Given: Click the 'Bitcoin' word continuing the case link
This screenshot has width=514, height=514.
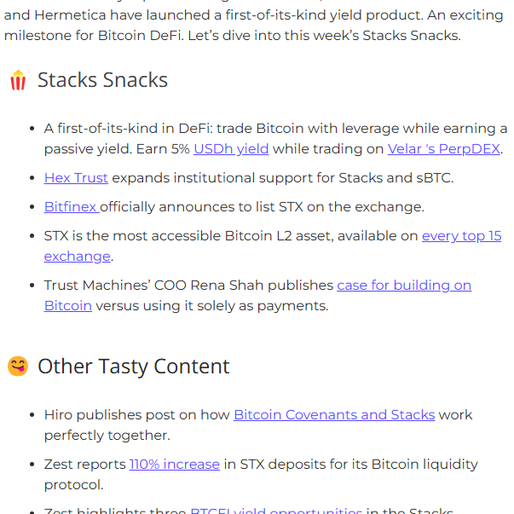Looking at the screenshot, I should pyautogui.click(x=68, y=306).
